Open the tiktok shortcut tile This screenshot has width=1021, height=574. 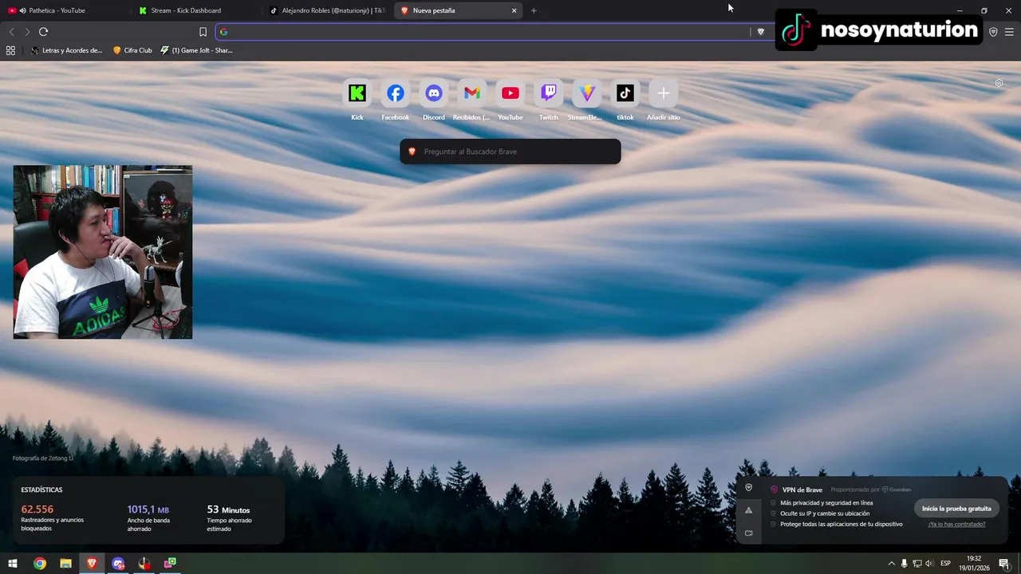click(625, 93)
